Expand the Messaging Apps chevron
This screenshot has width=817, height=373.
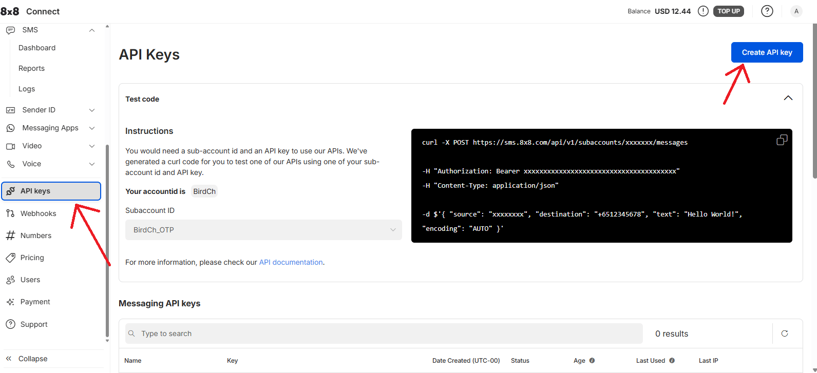[92, 128]
